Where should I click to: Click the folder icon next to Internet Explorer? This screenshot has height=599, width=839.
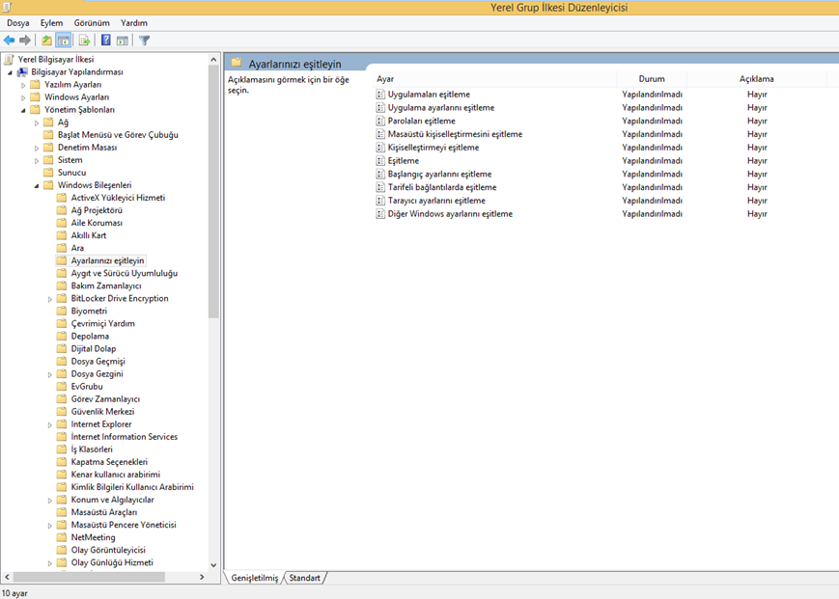click(62, 424)
